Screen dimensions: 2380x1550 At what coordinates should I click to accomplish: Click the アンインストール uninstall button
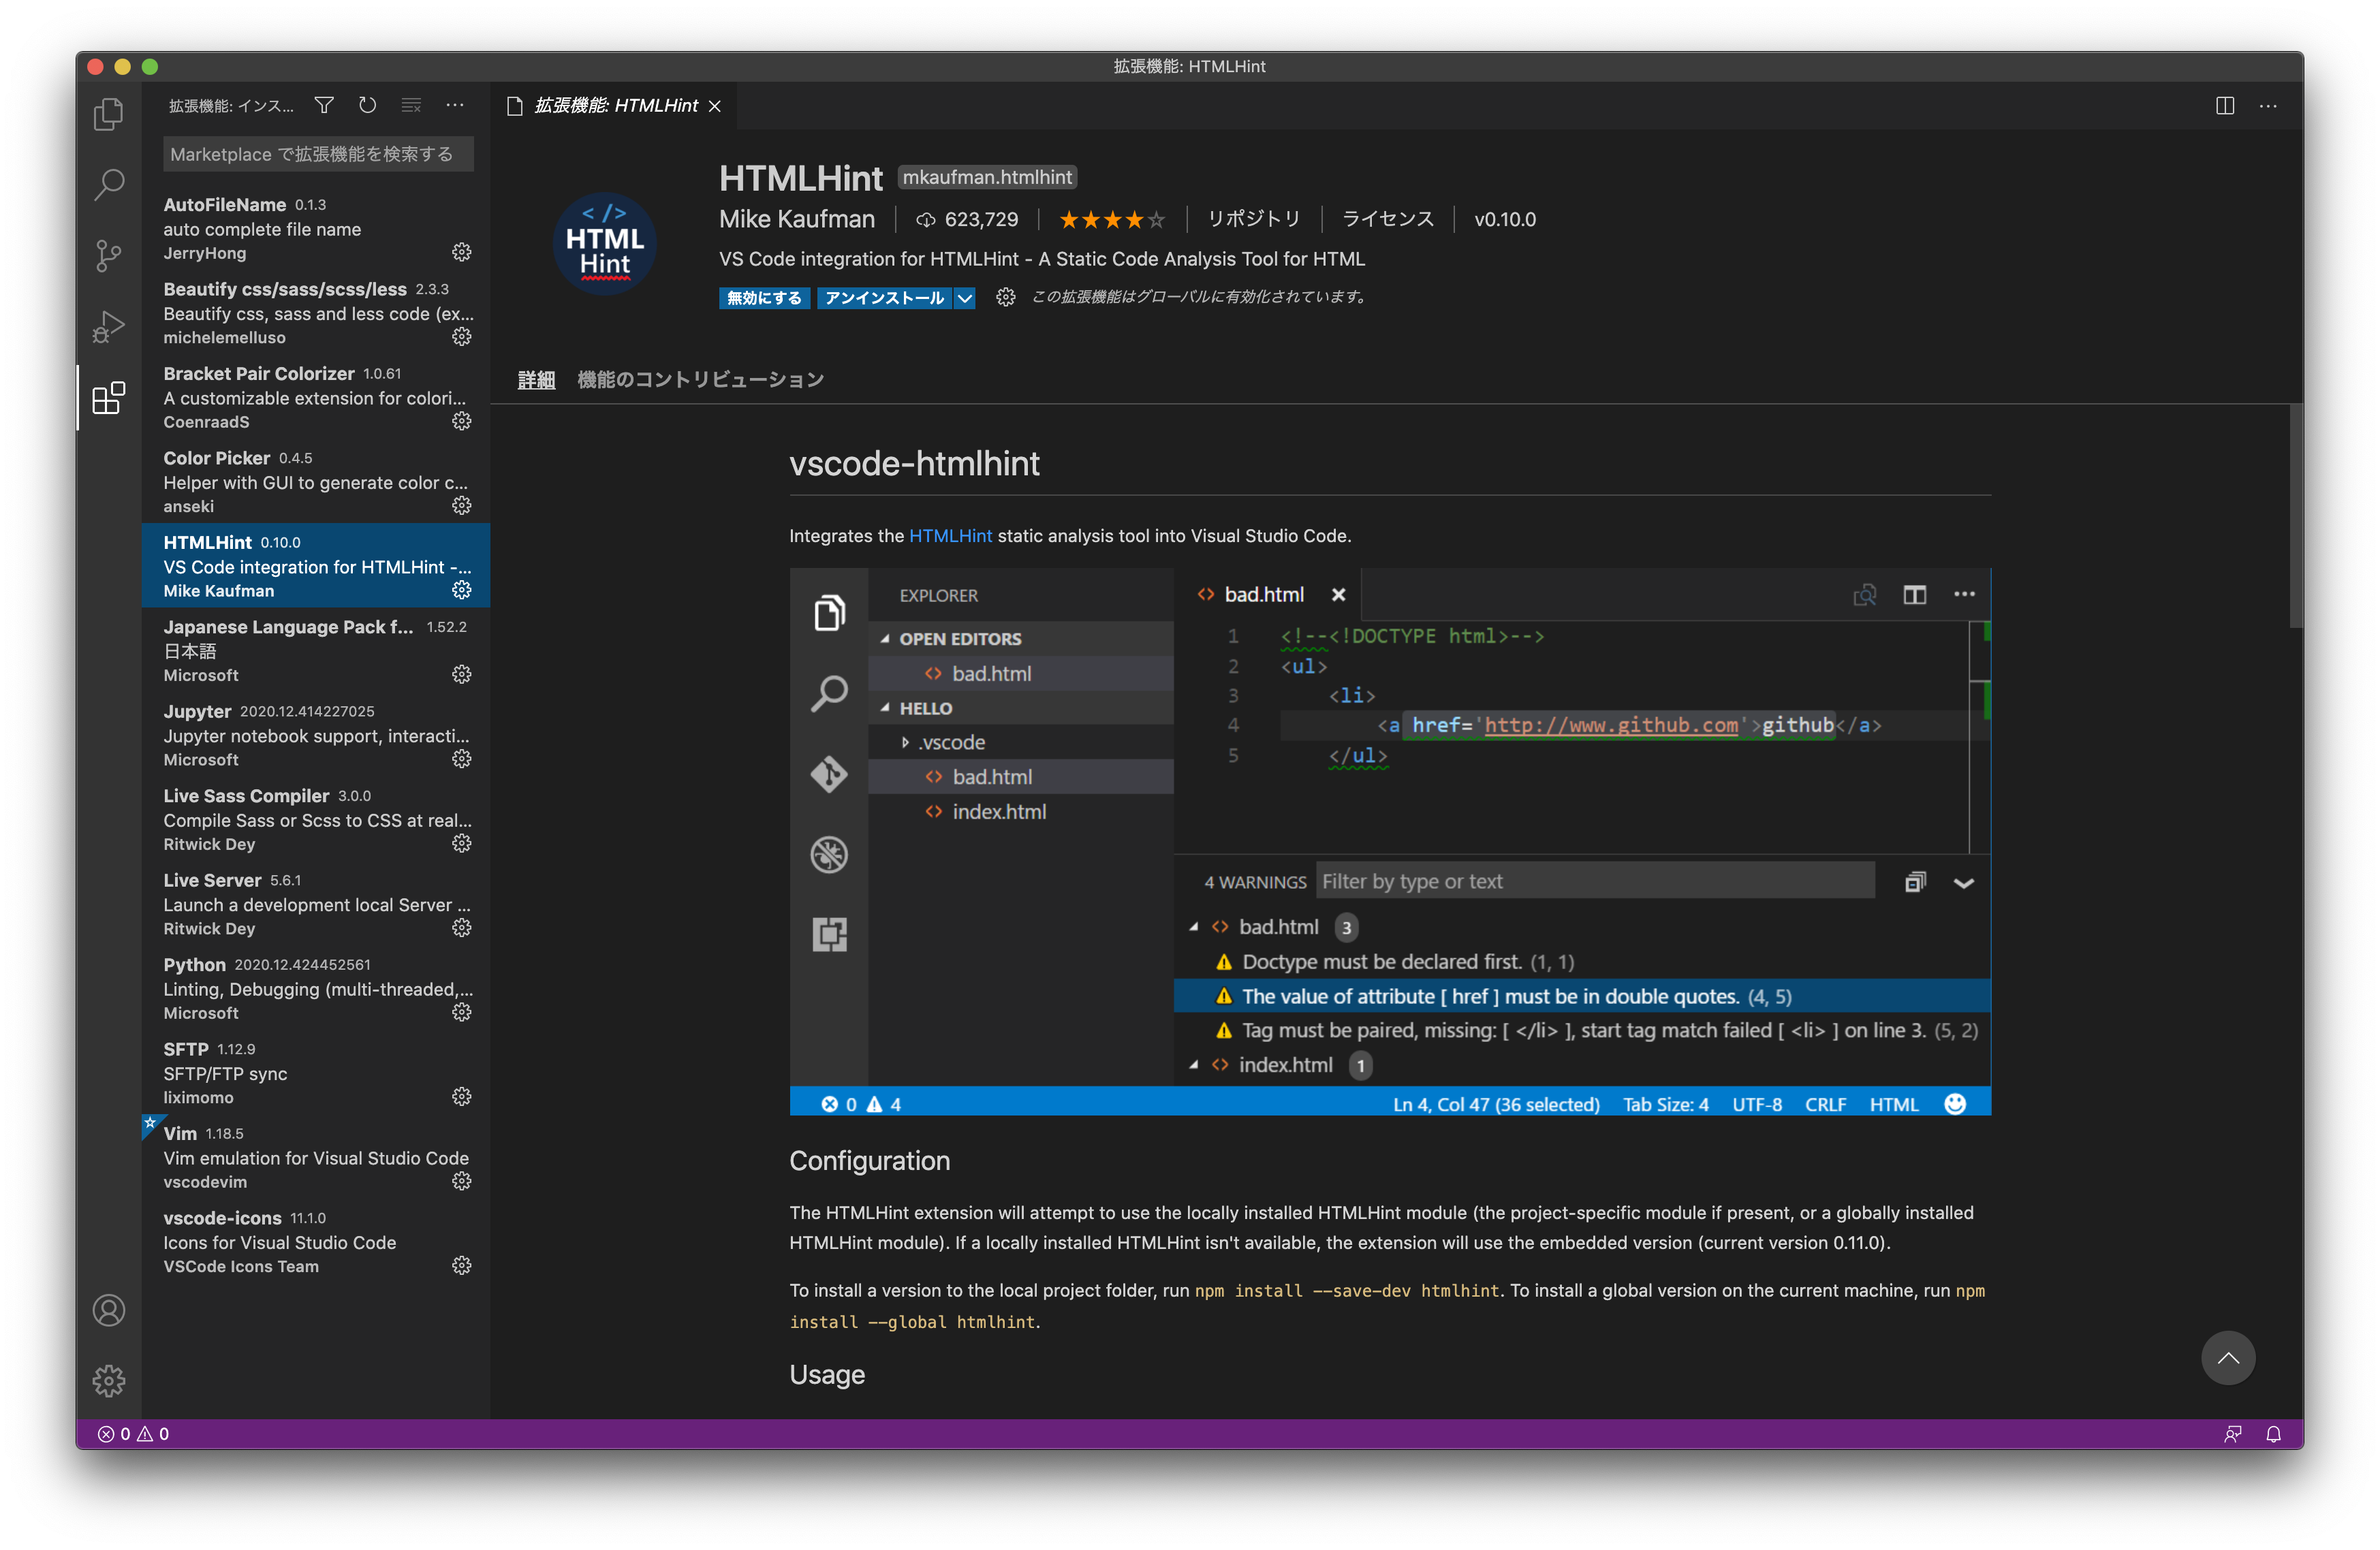(884, 298)
